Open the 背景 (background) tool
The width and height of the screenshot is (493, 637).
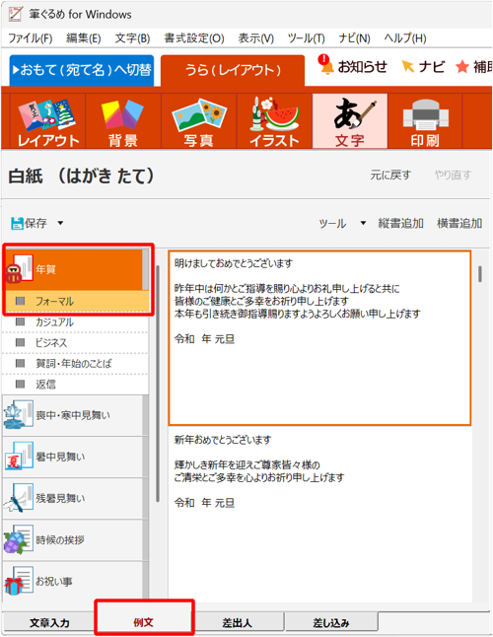point(123,121)
